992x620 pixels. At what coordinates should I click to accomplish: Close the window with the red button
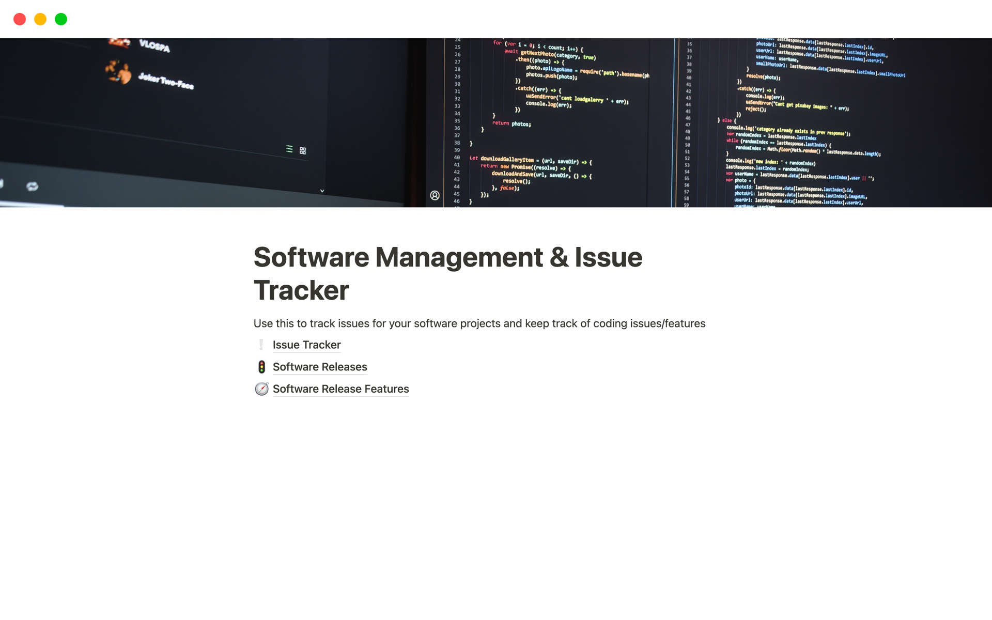coord(20,19)
